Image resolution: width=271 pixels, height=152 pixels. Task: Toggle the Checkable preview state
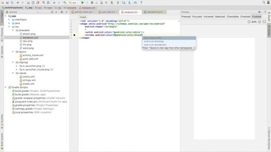[x=232, y=16]
